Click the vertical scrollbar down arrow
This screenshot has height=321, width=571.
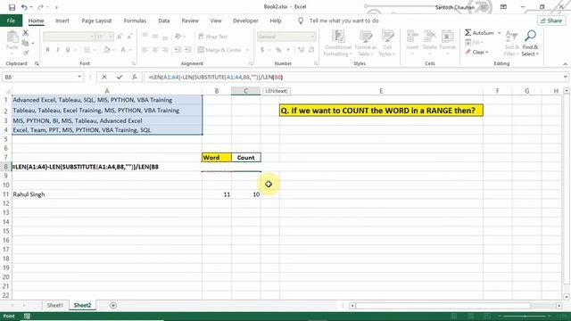[567, 297]
